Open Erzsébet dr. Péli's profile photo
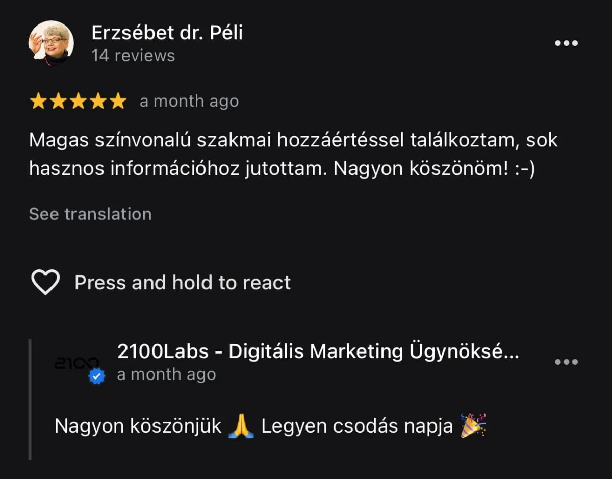Viewport: 612px width, 479px height. click(x=51, y=43)
